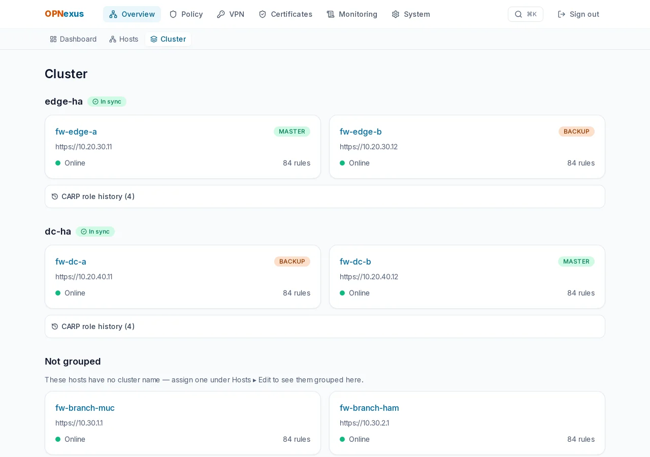Open the fw-dc-a host link

(71, 262)
